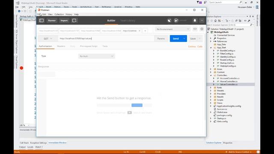Open Postman Collection menu
Viewport: 274px width, 154px height.
(59, 14)
